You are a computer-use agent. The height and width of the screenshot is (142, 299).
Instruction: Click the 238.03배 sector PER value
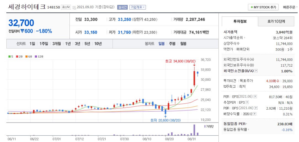click(285, 124)
